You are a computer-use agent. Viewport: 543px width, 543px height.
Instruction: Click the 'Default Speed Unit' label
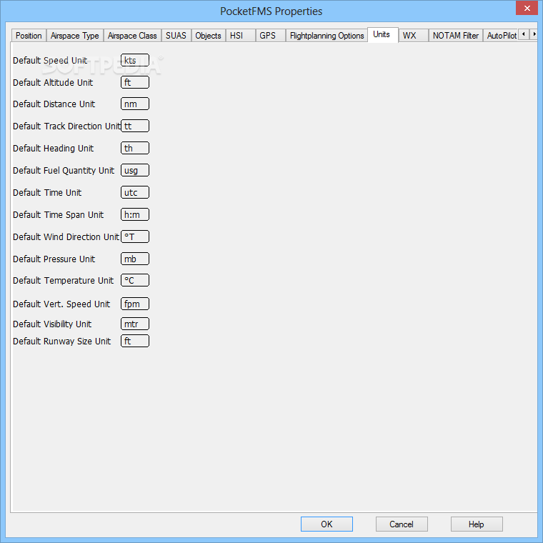click(x=50, y=61)
